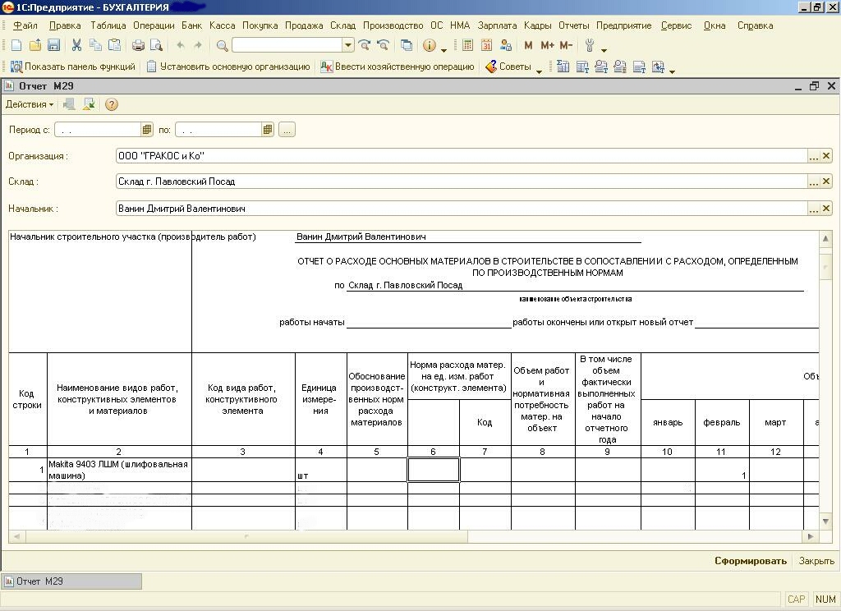Click the New document icon

[x=16, y=46]
